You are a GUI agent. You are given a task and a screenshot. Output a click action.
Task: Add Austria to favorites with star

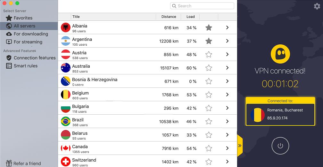pos(209,54)
